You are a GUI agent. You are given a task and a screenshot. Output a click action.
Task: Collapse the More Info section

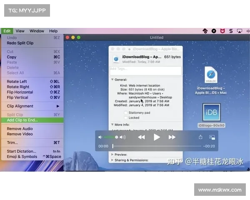pos(112,125)
